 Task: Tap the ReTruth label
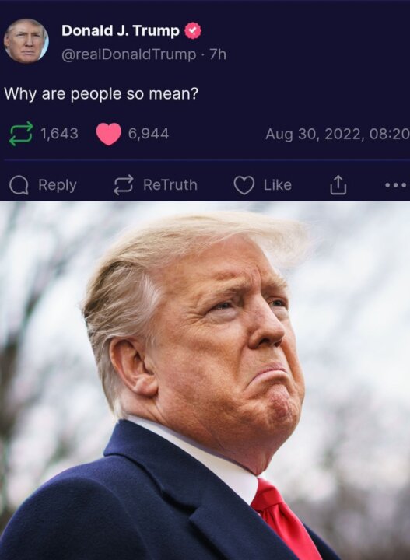[x=170, y=185]
